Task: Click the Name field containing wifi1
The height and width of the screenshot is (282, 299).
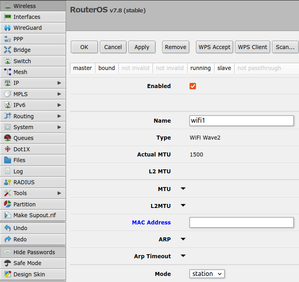Action: (241, 121)
